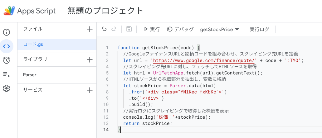
Task: Select the Editor code brackets icon
Action: (x=7, y=46)
